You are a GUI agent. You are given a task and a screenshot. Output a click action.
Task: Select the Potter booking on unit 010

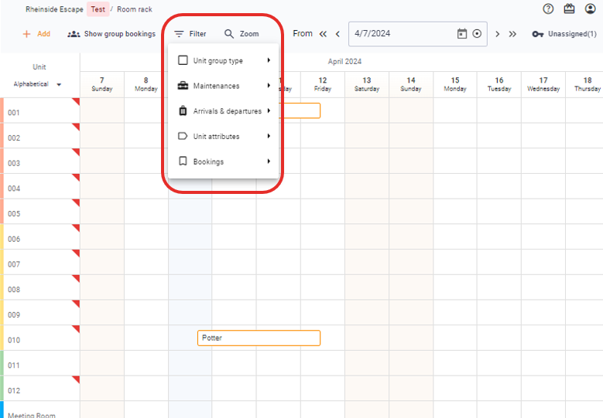tap(259, 338)
